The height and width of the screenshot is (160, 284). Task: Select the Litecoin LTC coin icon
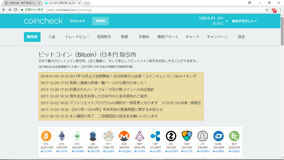click(x=202, y=136)
